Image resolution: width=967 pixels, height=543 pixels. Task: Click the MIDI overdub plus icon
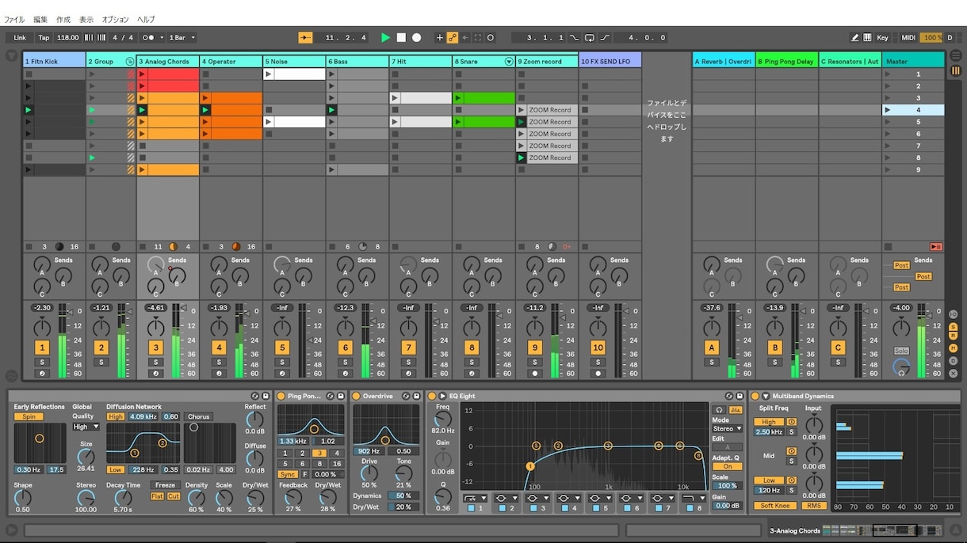click(440, 37)
